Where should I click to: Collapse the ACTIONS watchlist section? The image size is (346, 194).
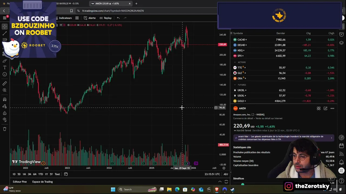pos(235,62)
